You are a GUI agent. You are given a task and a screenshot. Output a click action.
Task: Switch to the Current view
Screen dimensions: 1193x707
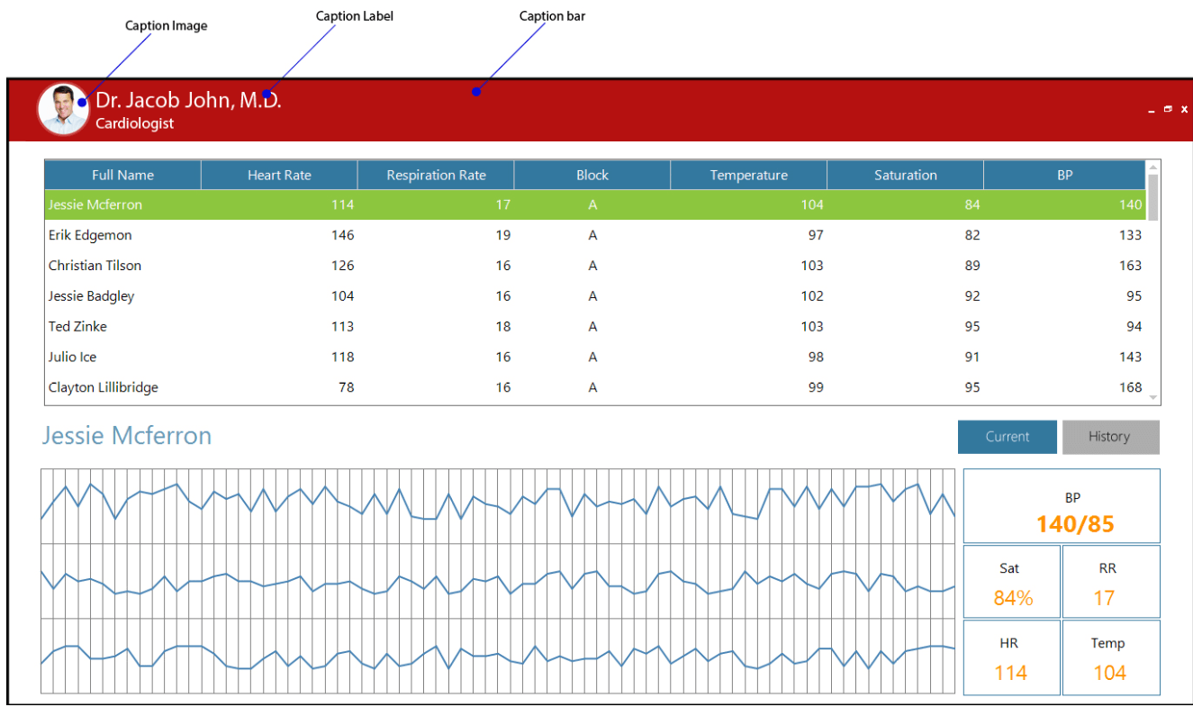(1007, 437)
